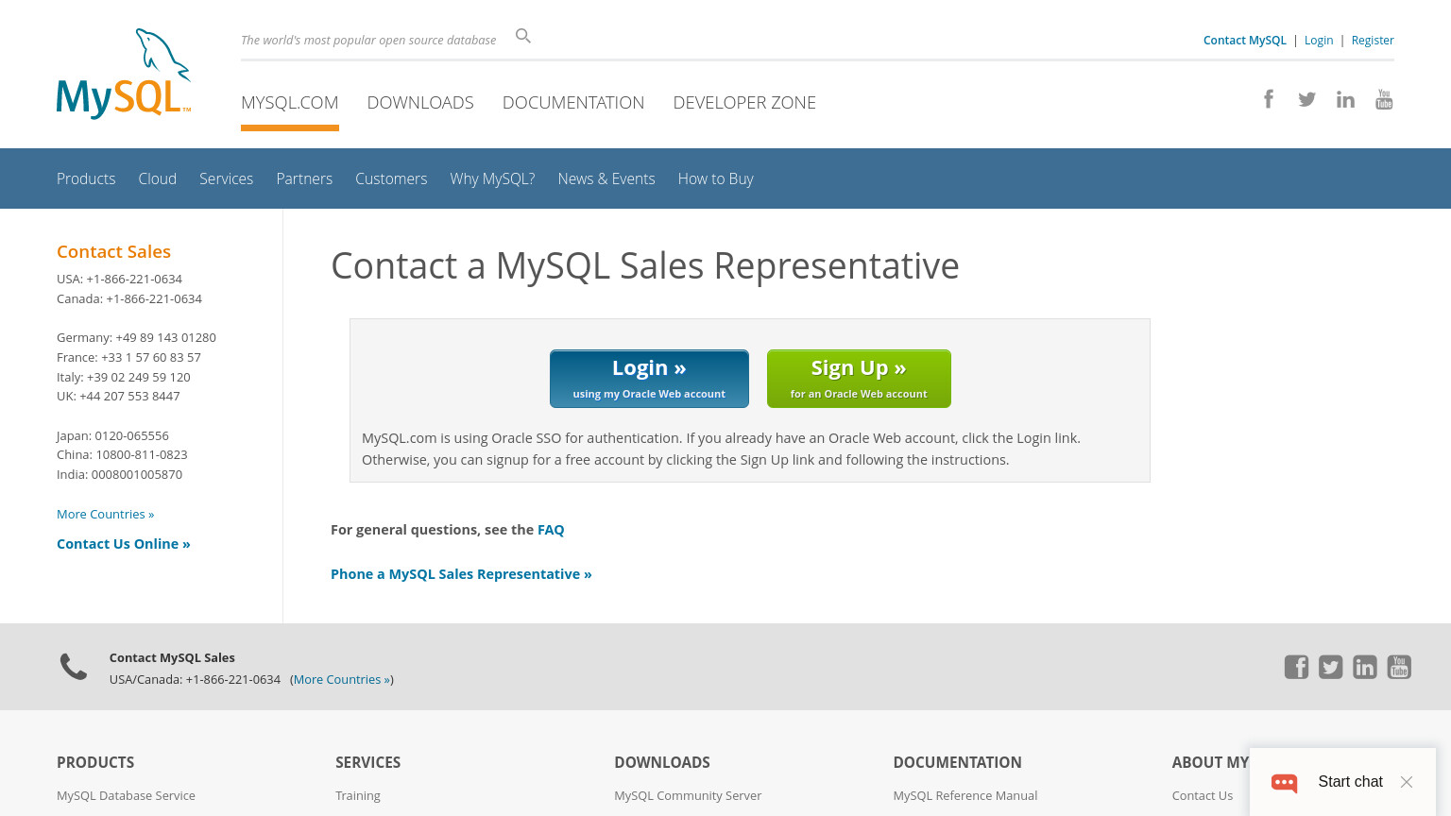Screen dimensions: 1451x816
Task: Open the Partners menu item
Action: (x=304, y=178)
